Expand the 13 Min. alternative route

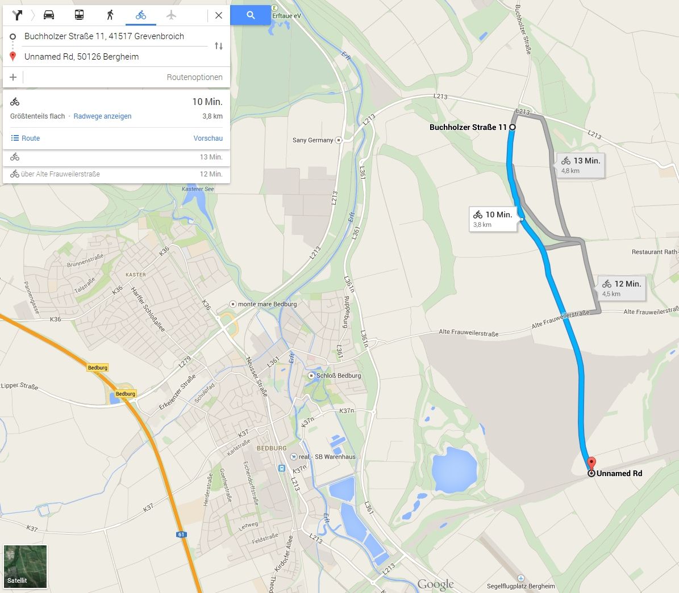pyautogui.click(x=116, y=157)
